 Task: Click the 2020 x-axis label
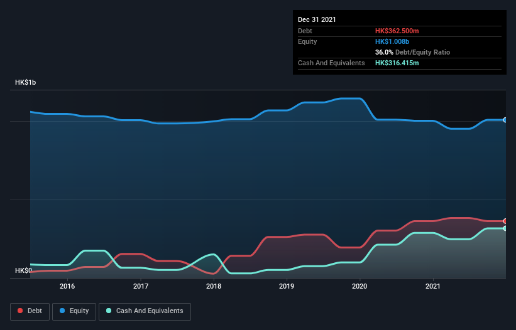[x=360, y=286]
